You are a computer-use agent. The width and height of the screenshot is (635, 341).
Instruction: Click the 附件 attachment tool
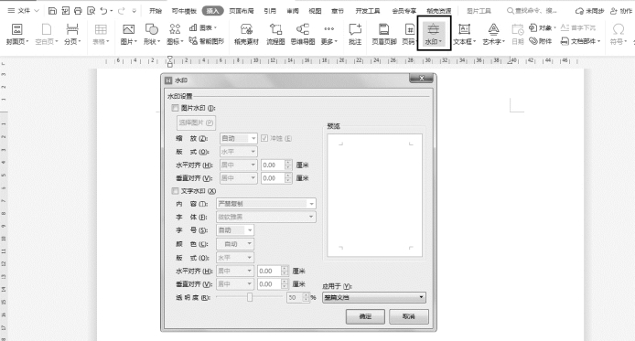click(x=541, y=41)
